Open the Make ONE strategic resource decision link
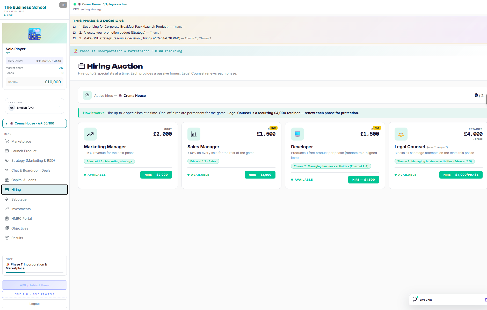The height and width of the screenshot is (310, 487). (132, 38)
